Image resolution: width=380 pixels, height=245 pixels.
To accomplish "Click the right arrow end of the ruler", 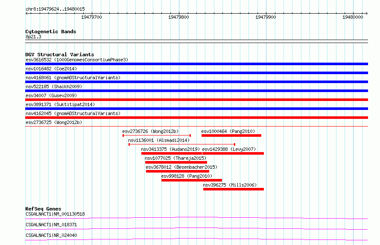I will [x=367, y=14].
